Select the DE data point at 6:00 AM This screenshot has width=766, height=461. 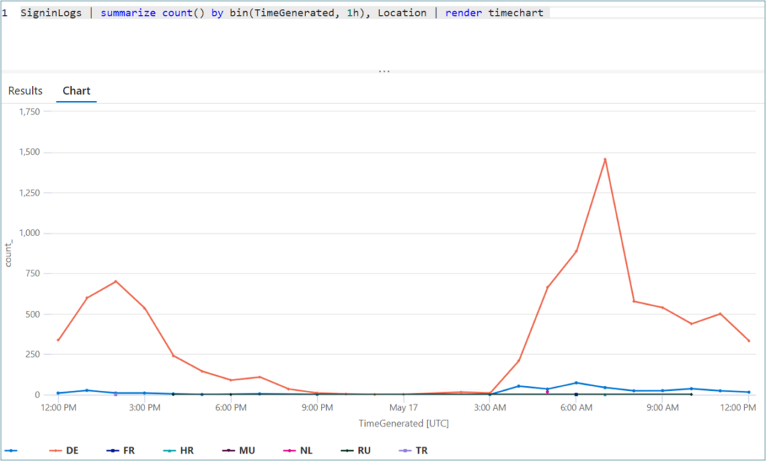click(x=576, y=251)
